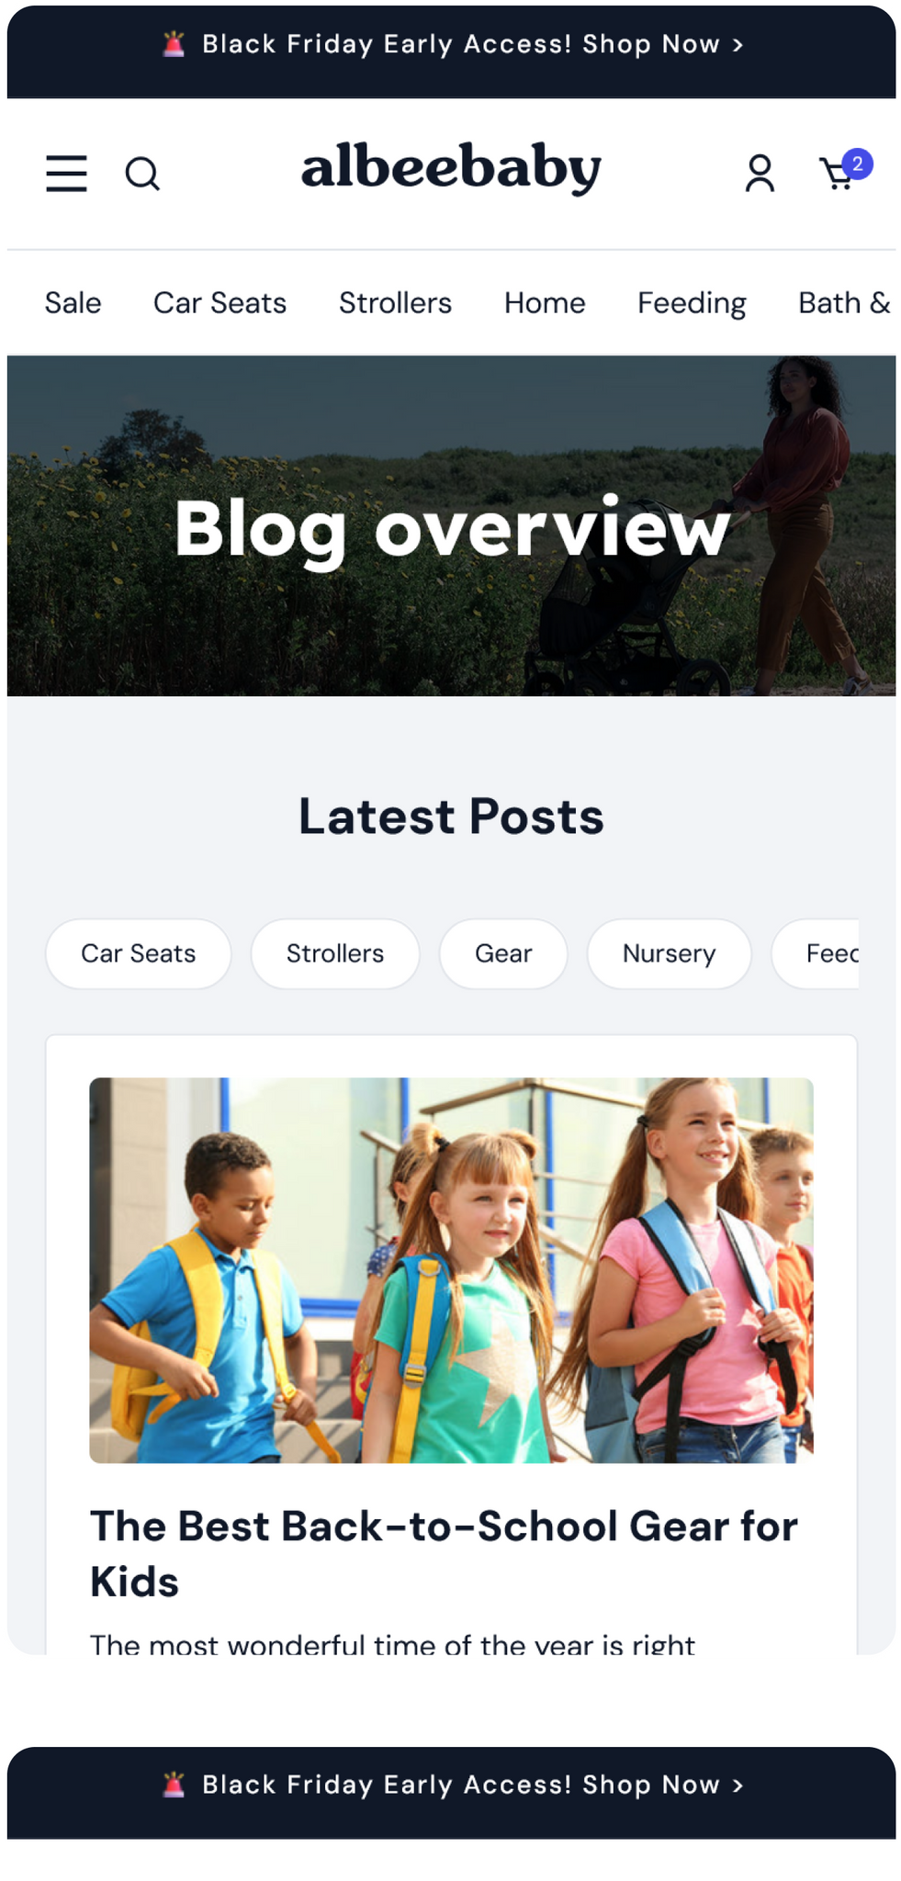The height and width of the screenshot is (1881, 901).
Task: Open the user account icon
Action: point(760,173)
